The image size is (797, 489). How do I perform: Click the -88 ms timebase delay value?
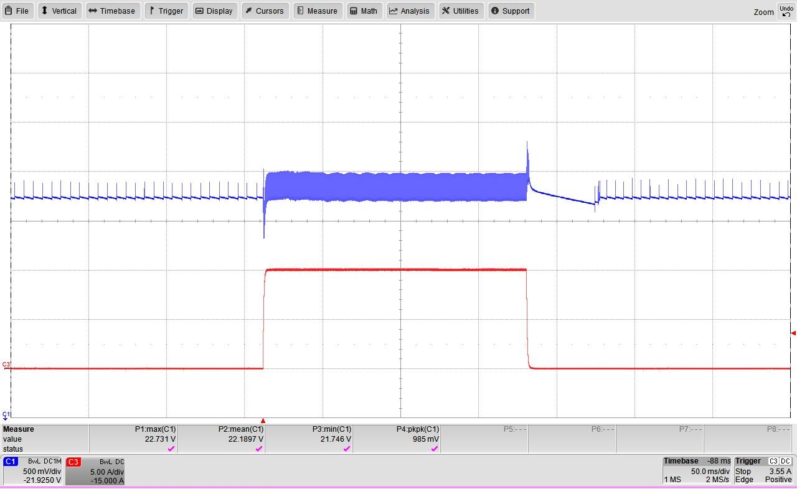tap(719, 461)
